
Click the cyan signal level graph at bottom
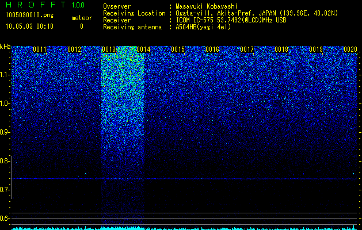point(185,228)
